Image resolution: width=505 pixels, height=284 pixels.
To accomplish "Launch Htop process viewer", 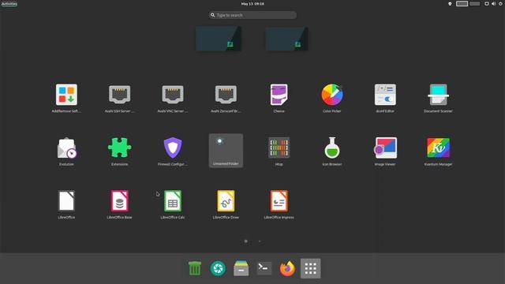I will click(279, 151).
